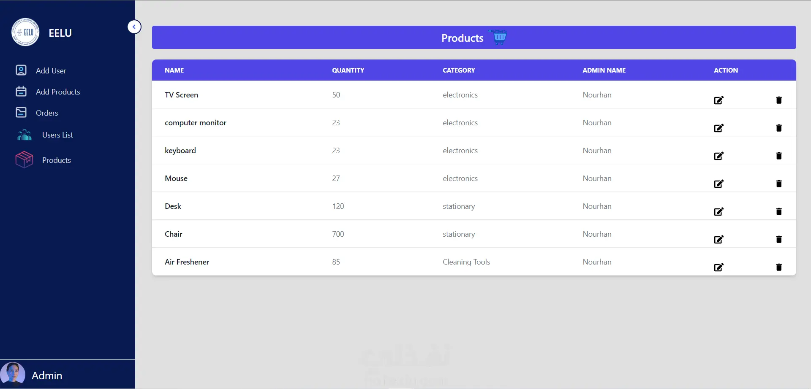Click the Admin profile avatar
811x389 pixels.
pos(13,375)
